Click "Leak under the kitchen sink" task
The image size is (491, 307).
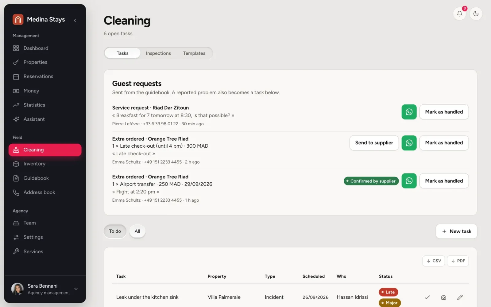pos(147,297)
